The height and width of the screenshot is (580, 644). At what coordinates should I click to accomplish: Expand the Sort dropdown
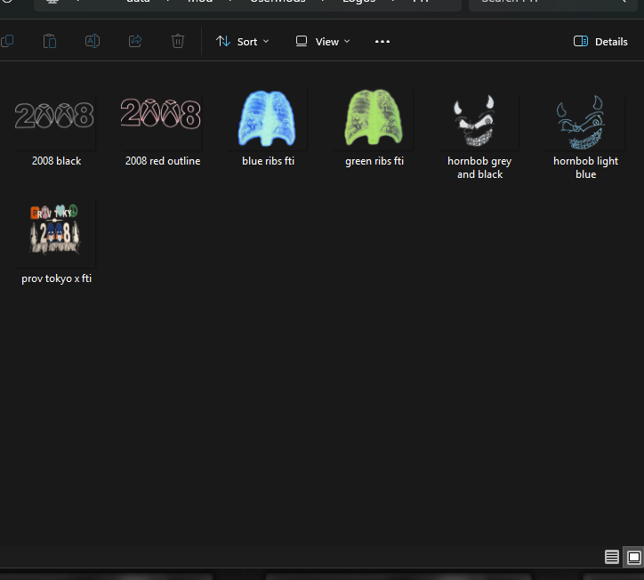point(243,41)
